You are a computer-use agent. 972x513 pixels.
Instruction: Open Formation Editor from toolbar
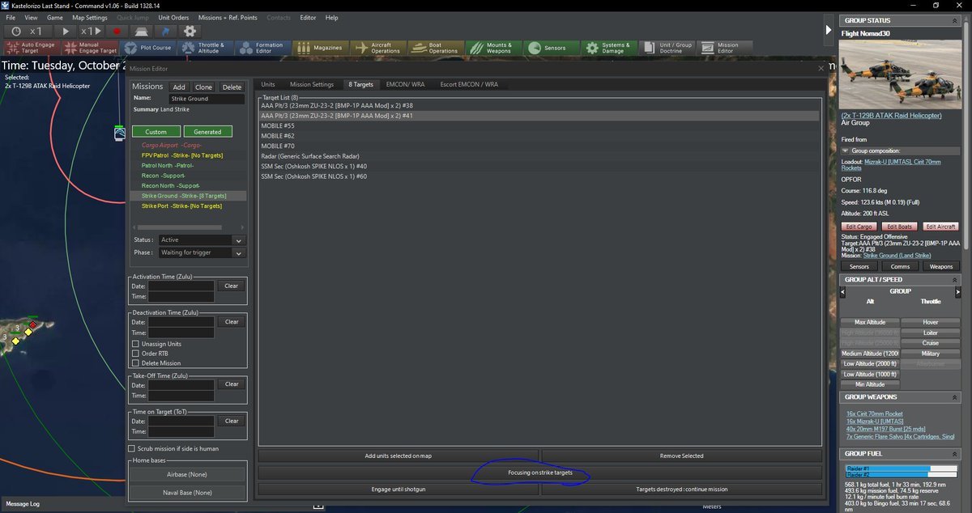(x=262, y=48)
